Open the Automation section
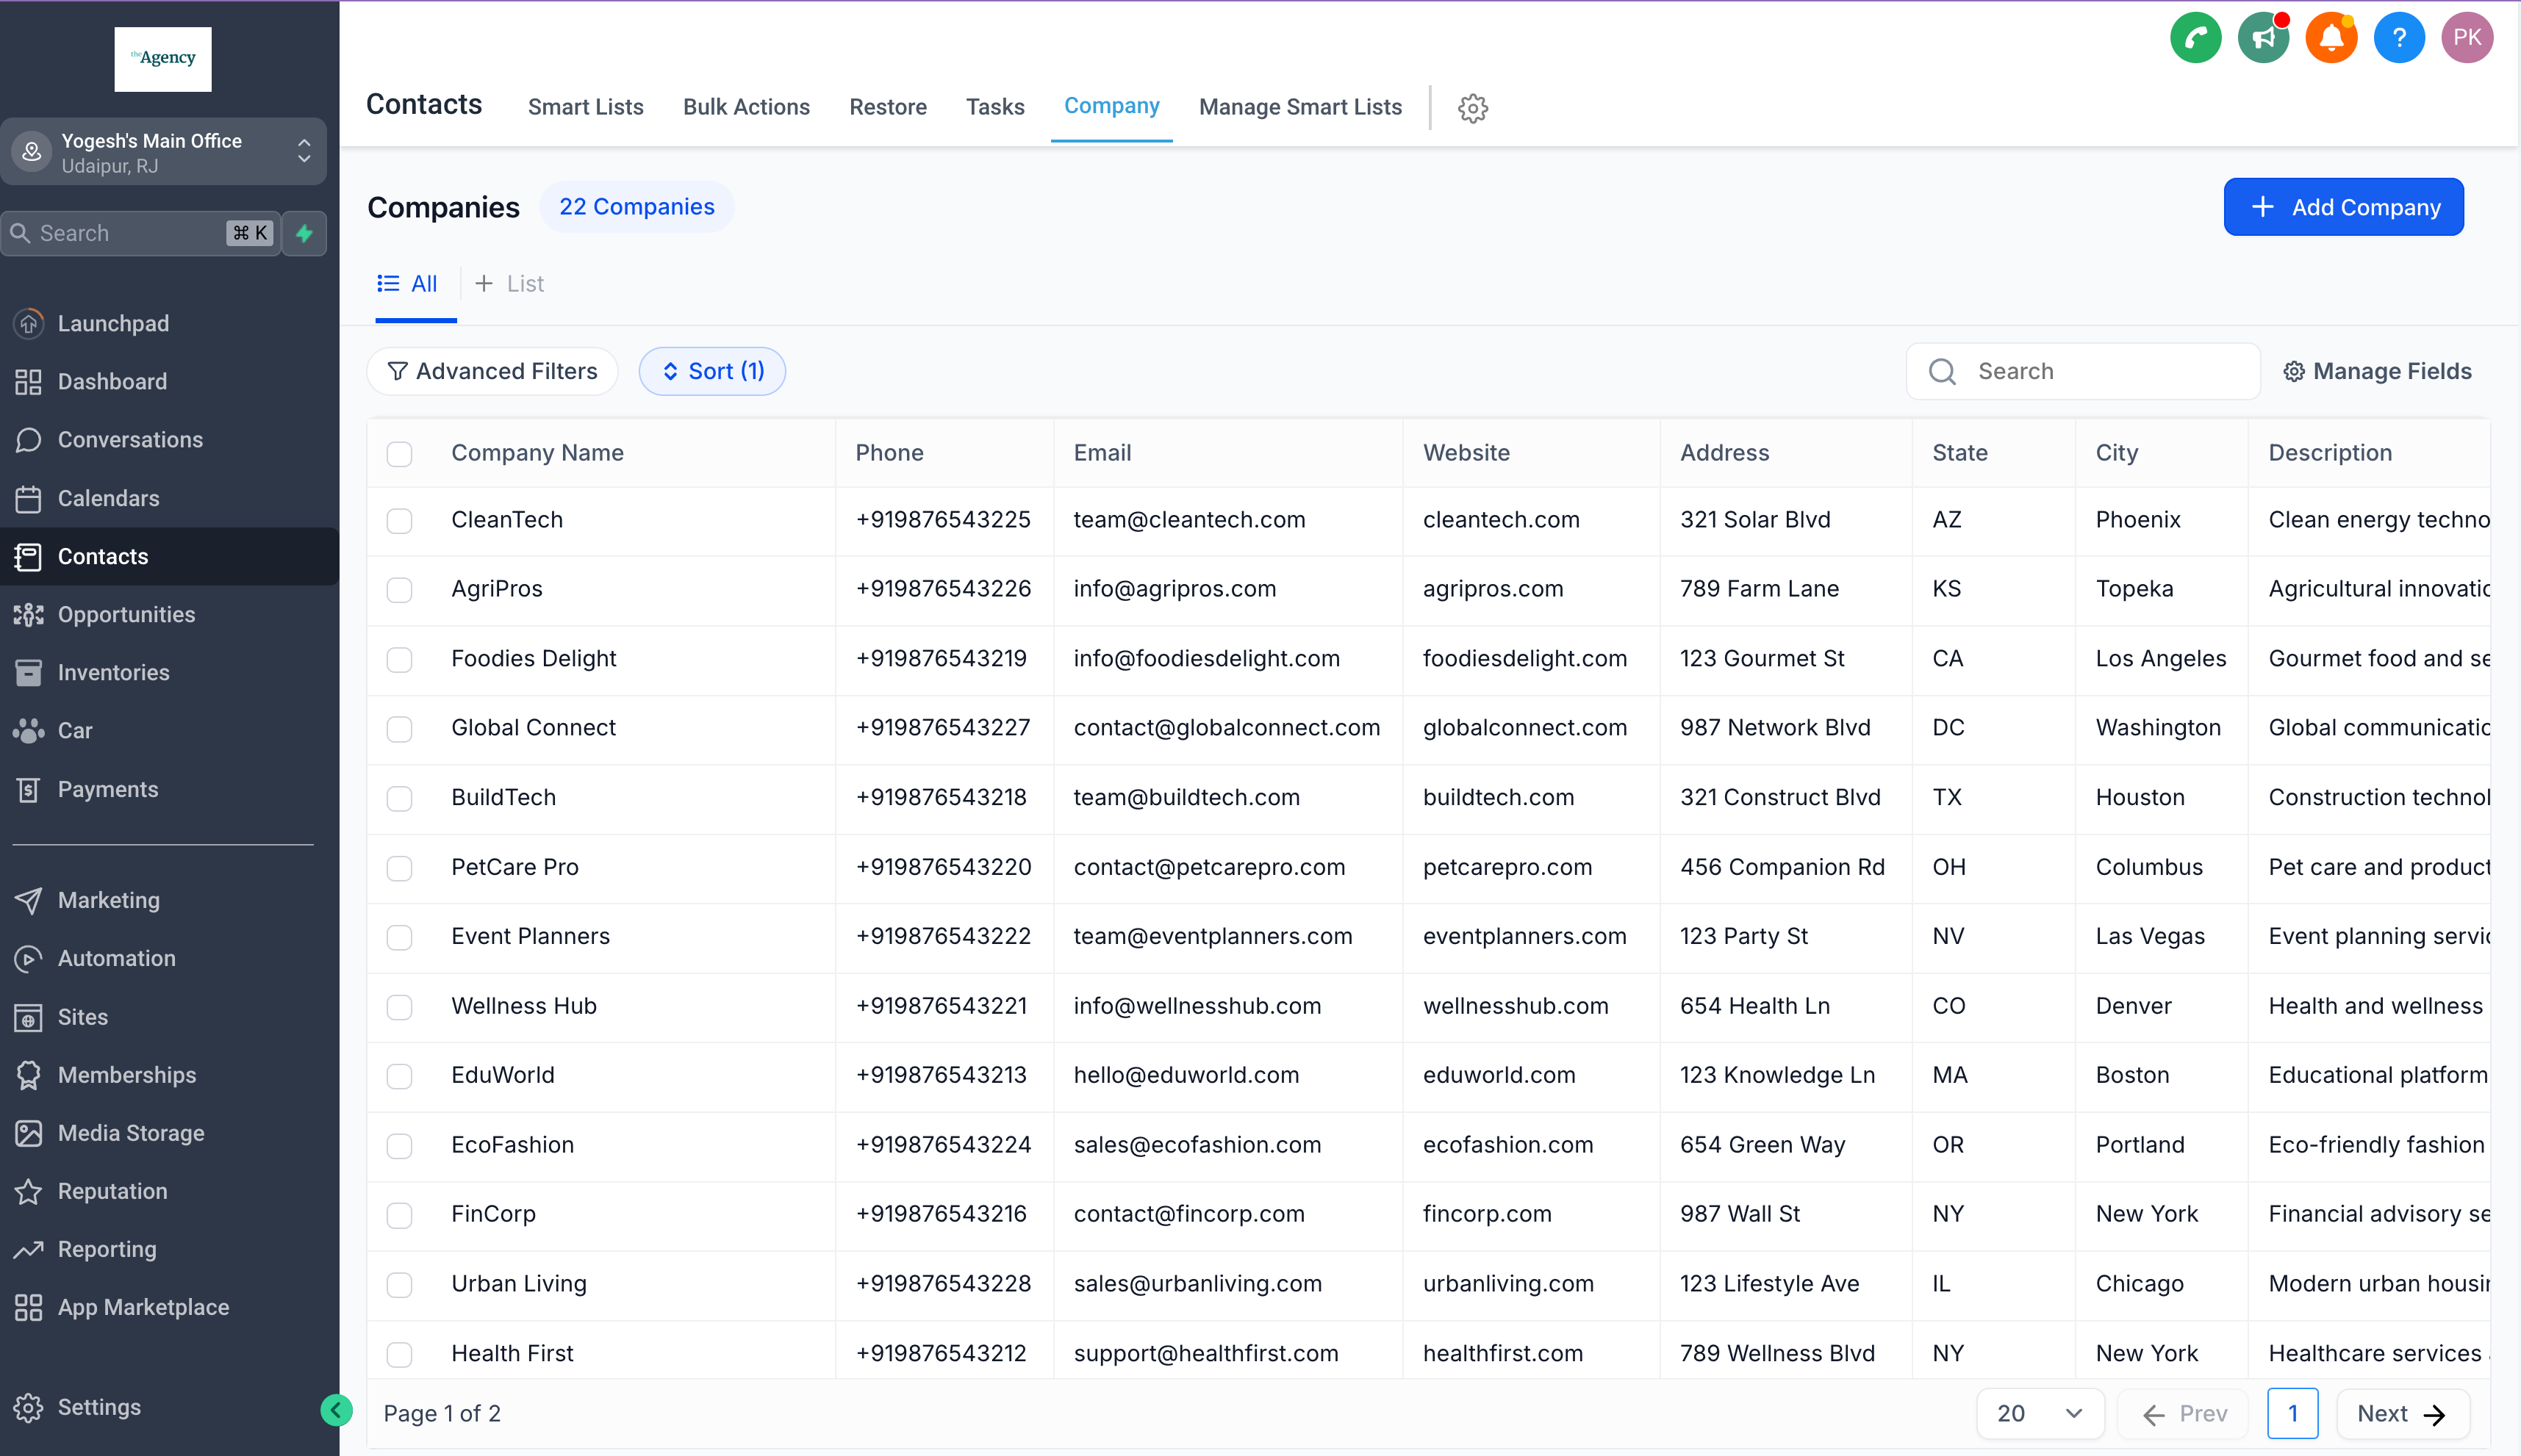This screenshot has width=2521, height=1456. pos(116,957)
